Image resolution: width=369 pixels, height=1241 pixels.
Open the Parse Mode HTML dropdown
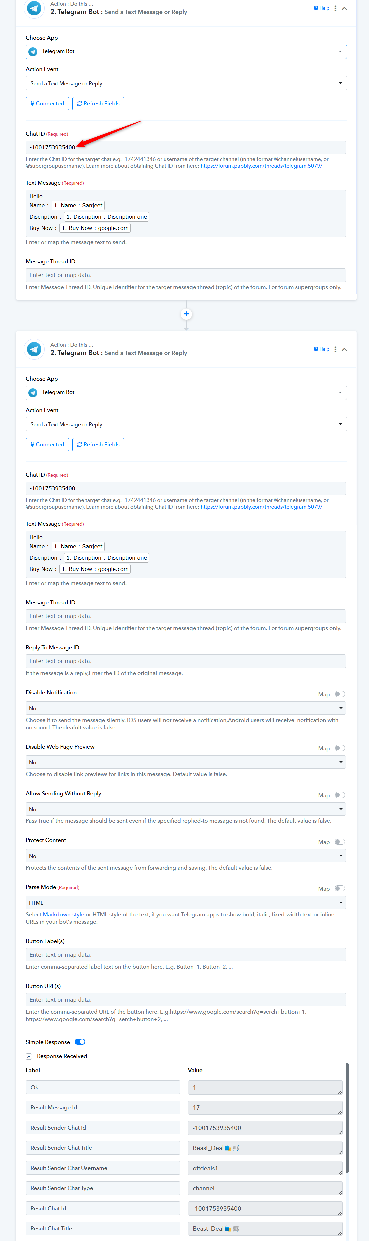point(185,902)
